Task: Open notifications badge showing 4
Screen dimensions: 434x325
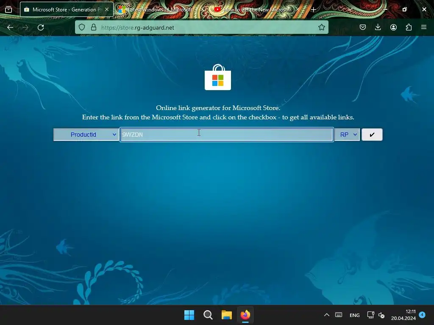Action: [x=422, y=314]
